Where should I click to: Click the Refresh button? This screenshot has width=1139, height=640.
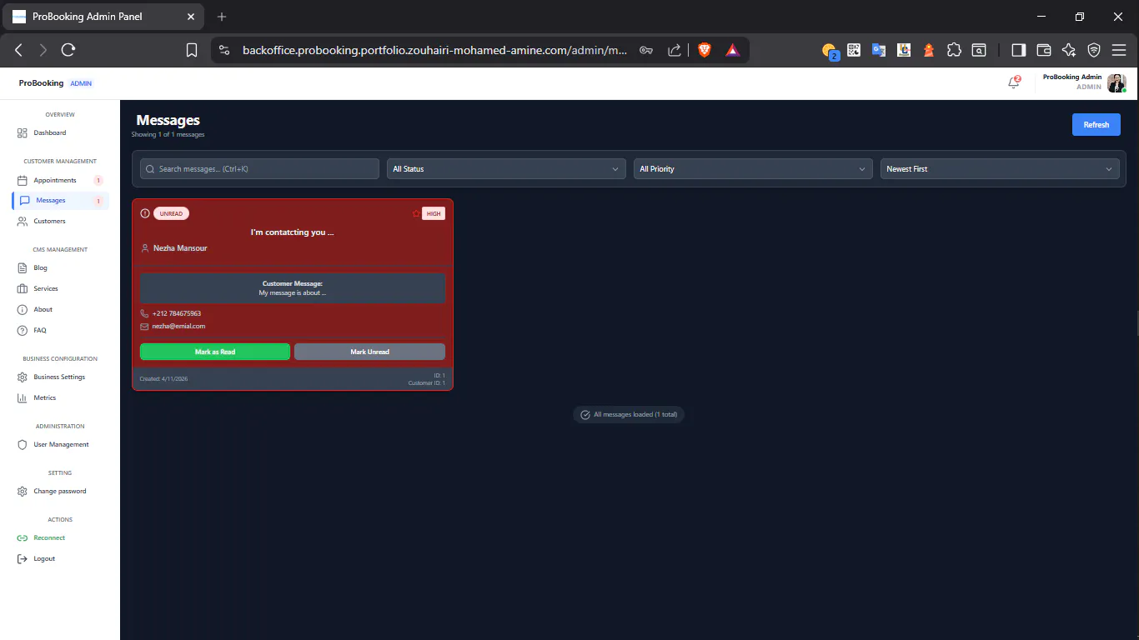point(1096,125)
